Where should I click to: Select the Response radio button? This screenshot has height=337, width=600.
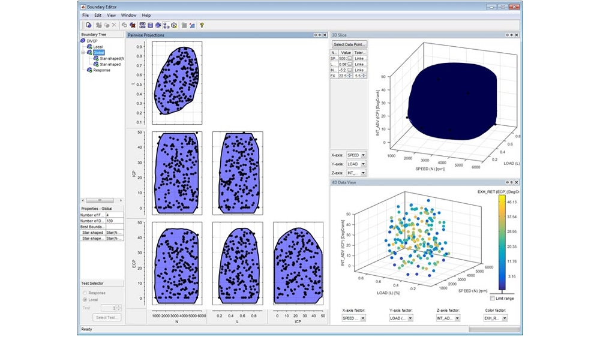click(85, 293)
